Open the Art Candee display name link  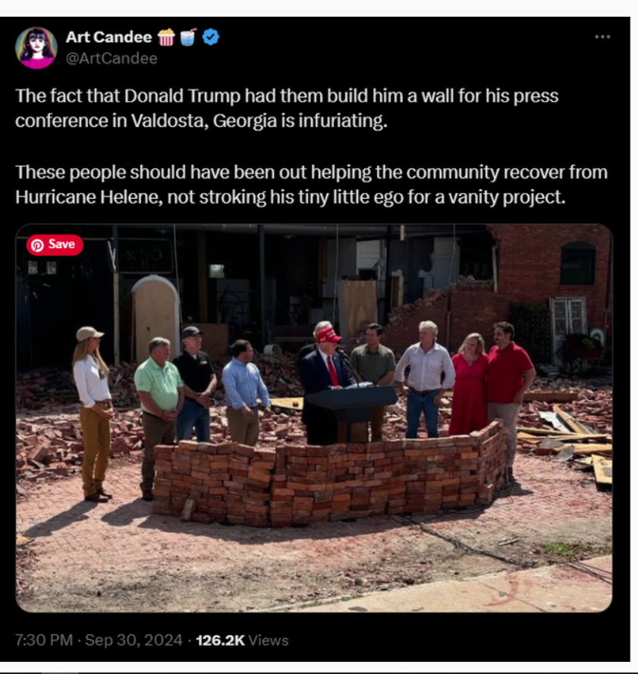(108, 37)
